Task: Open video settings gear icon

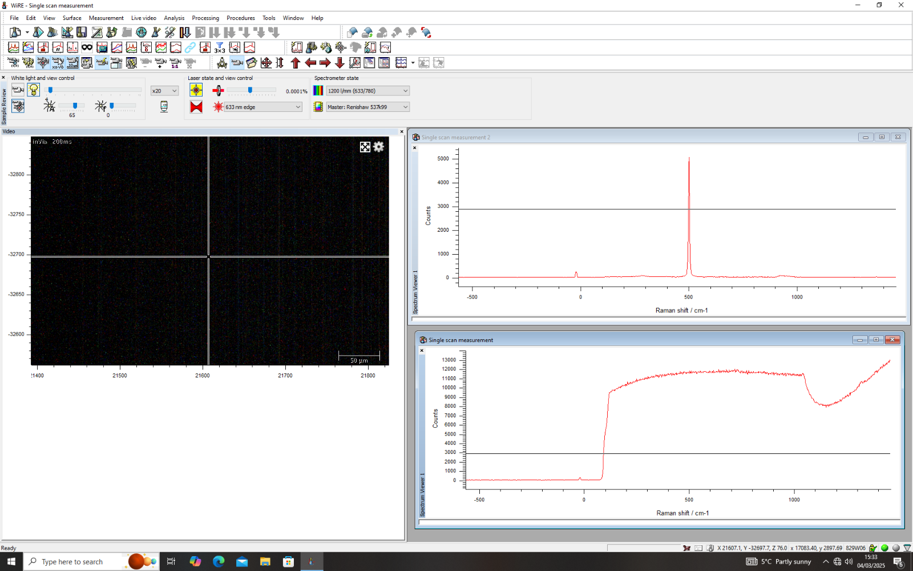Action: tap(378, 147)
